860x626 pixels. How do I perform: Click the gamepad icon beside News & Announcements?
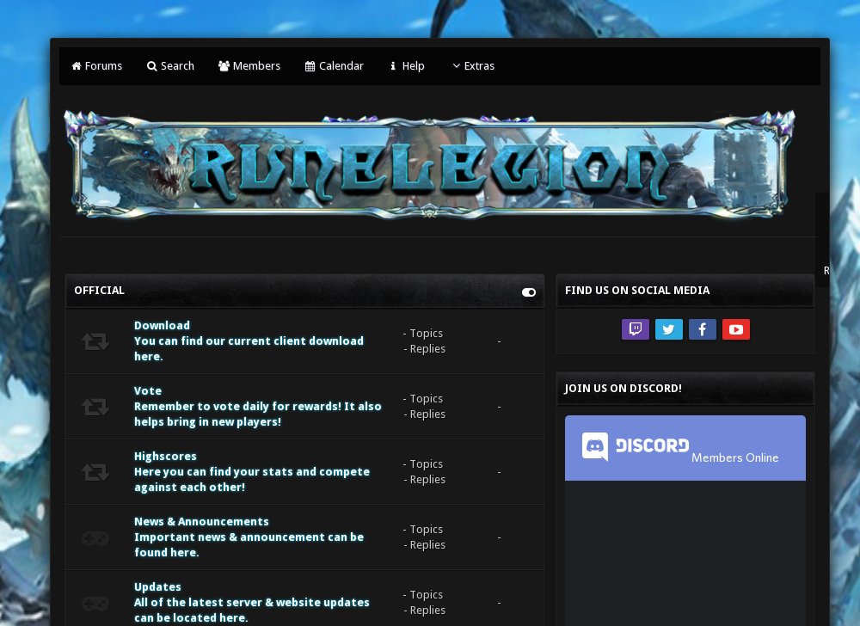[x=95, y=537]
